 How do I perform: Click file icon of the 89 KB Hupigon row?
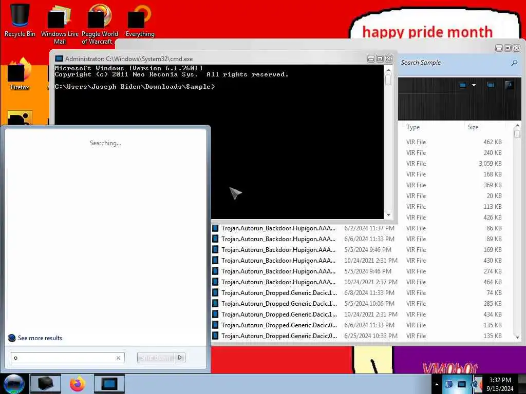(215, 239)
